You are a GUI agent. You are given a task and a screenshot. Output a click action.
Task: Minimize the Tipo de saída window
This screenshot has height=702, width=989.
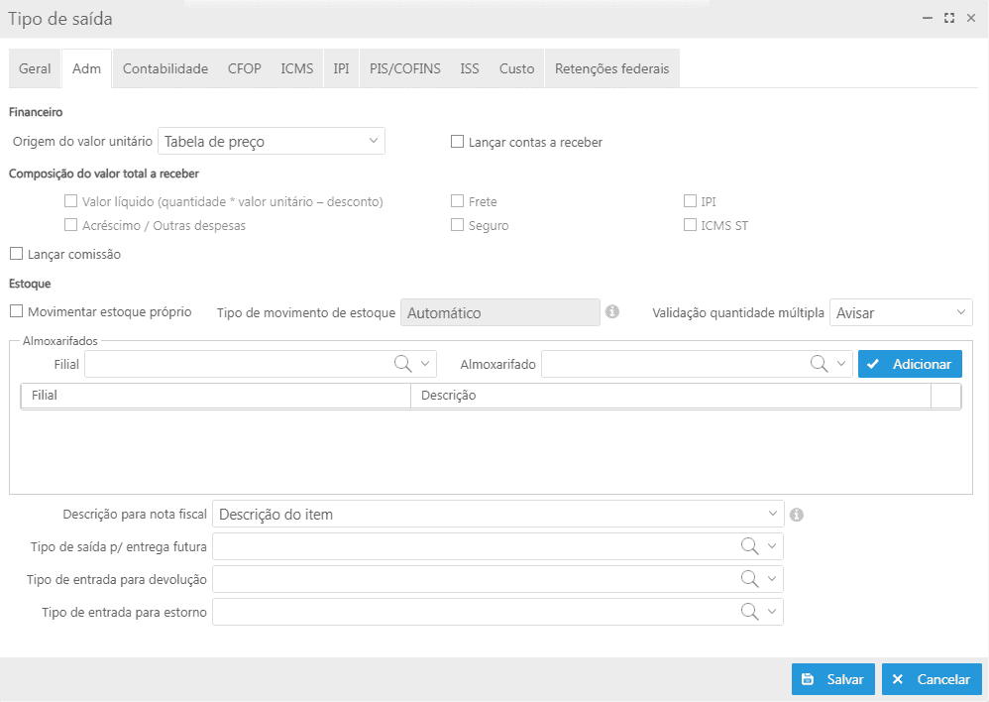tap(928, 18)
